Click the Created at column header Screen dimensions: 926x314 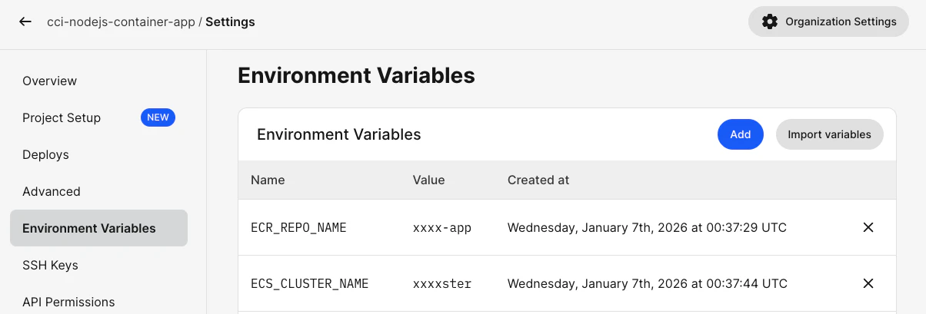pyautogui.click(x=538, y=180)
